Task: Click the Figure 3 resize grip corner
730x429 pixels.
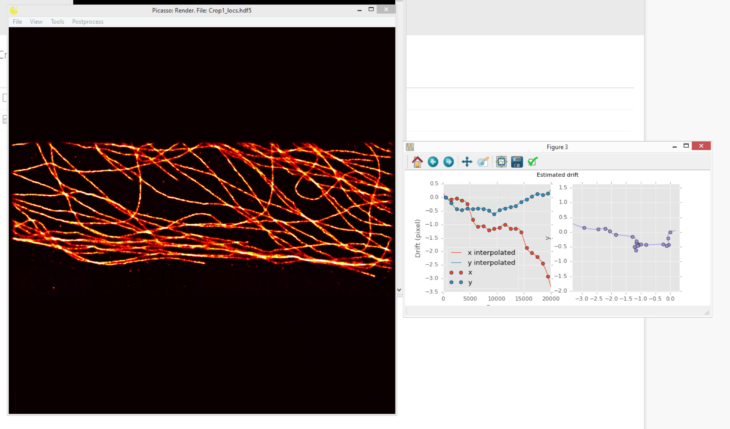Action: (x=706, y=312)
